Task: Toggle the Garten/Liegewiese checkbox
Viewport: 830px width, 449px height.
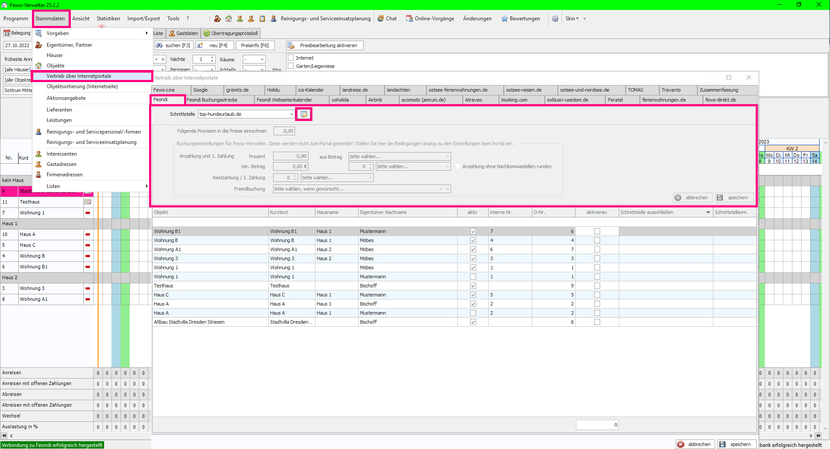Action: (291, 66)
